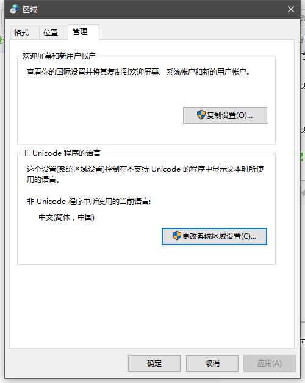
Task: Click the 非 Unicode 程序的语言 group heading
Action: coord(62,153)
